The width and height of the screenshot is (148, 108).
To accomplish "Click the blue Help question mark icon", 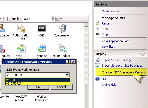I will pyautogui.click(x=98, y=79).
